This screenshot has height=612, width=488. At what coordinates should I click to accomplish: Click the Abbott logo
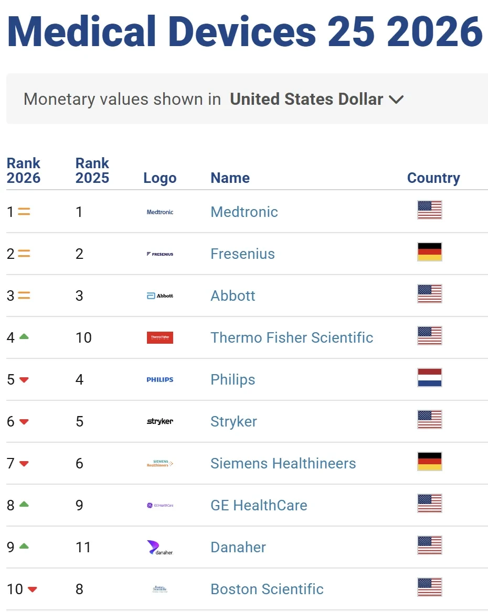160,296
